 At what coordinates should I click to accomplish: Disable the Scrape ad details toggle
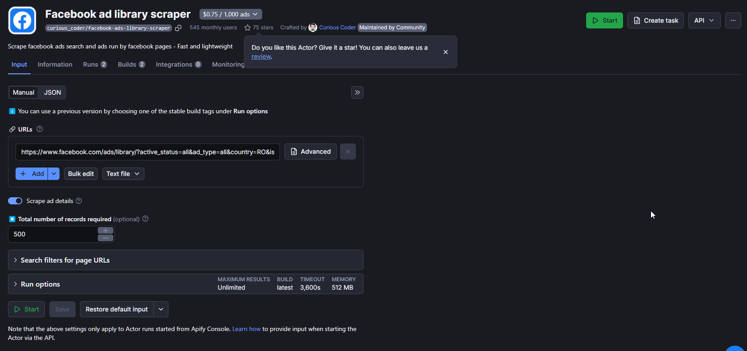(x=15, y=201)
